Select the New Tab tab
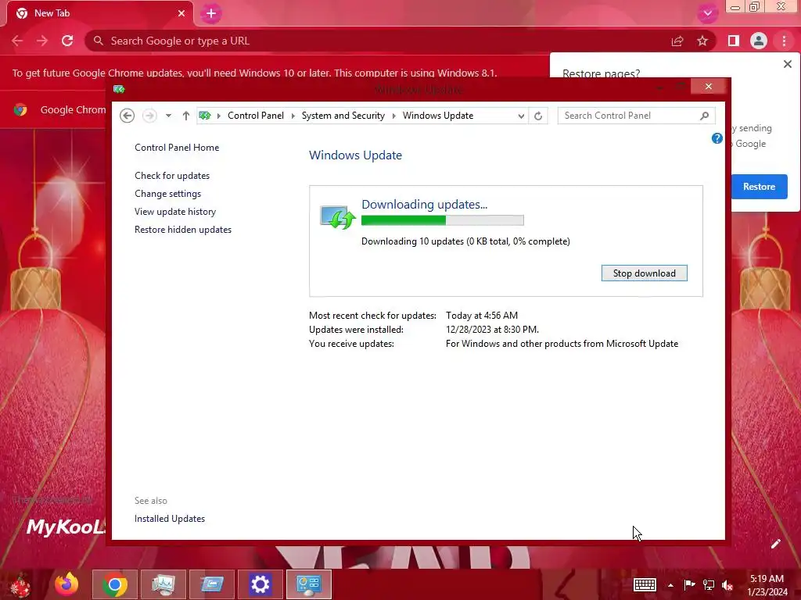801x600 pixels. 100,14
